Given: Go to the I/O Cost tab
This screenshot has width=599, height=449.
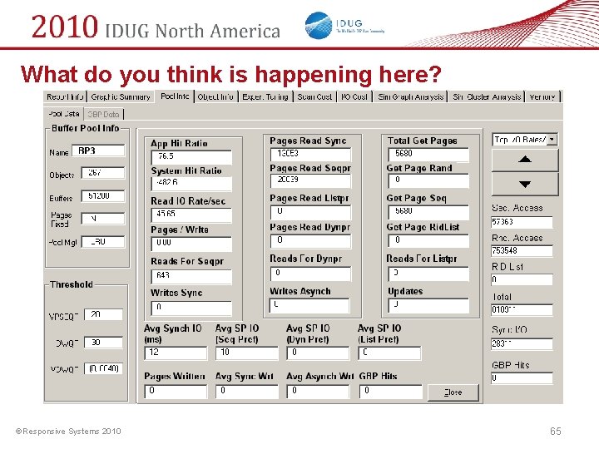Looking at the screenshot, I should click(354, 97).
